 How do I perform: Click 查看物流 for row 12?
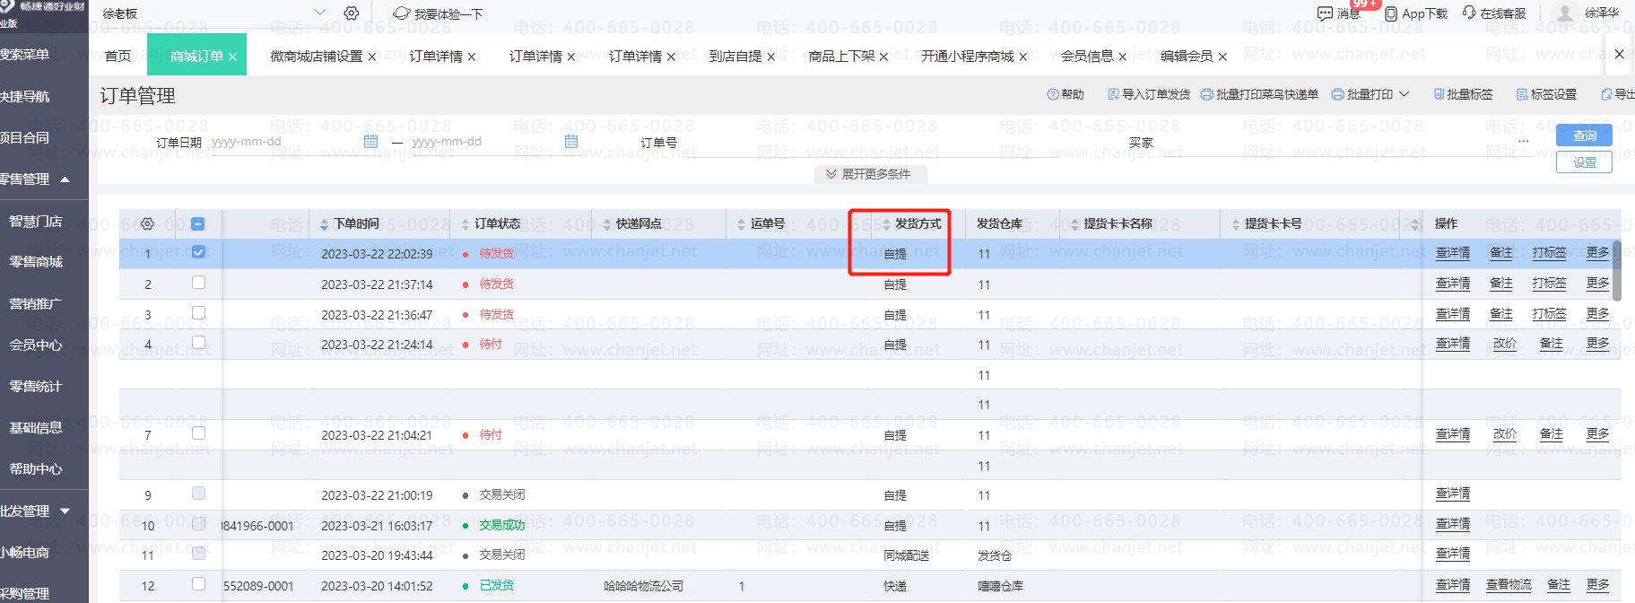[x=1509, y=585]
